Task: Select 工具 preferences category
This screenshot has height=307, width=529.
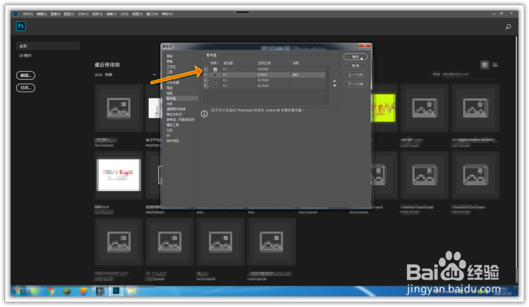Action: pos(169,72)
